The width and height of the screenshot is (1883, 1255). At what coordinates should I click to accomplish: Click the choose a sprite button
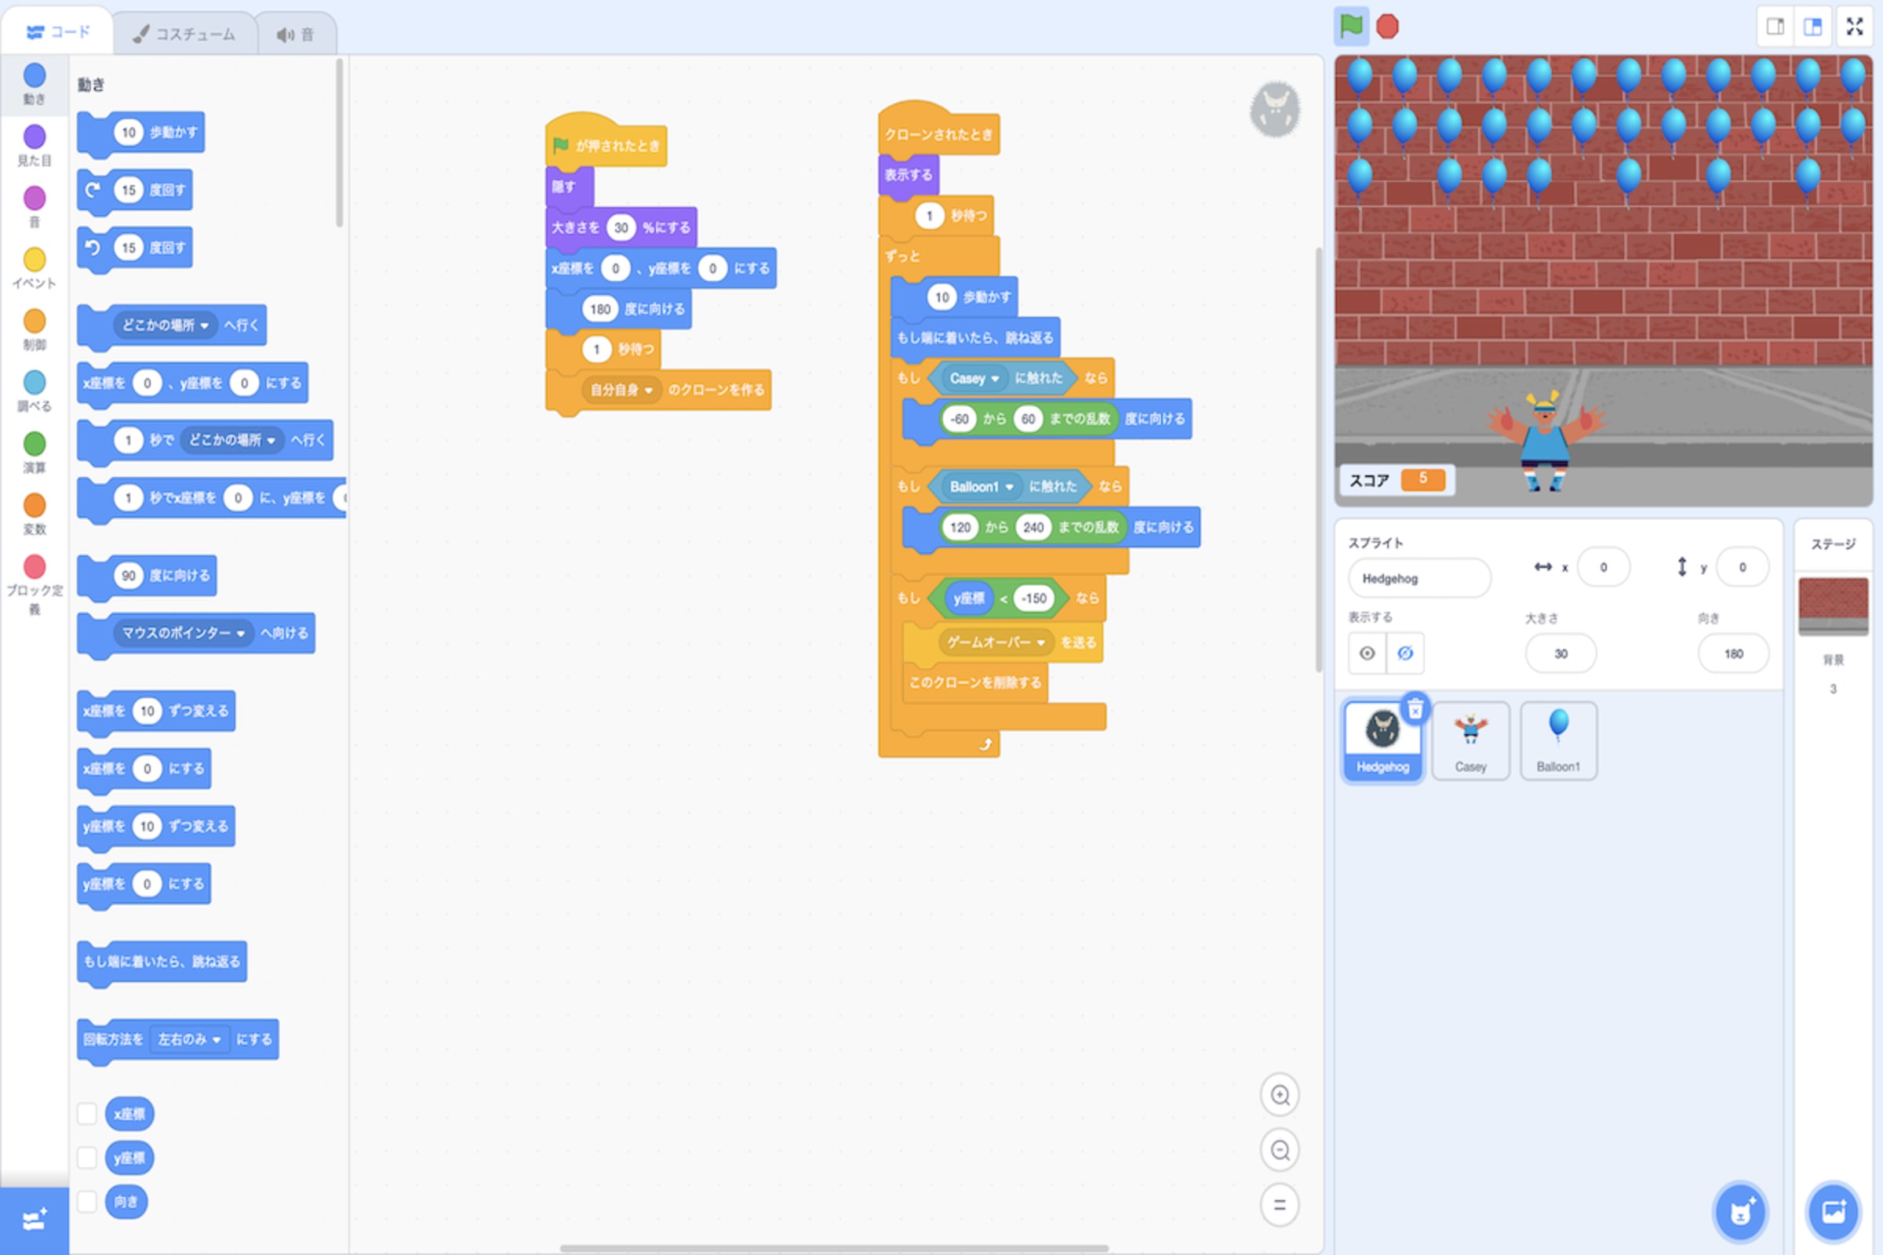point(1740,1212)
